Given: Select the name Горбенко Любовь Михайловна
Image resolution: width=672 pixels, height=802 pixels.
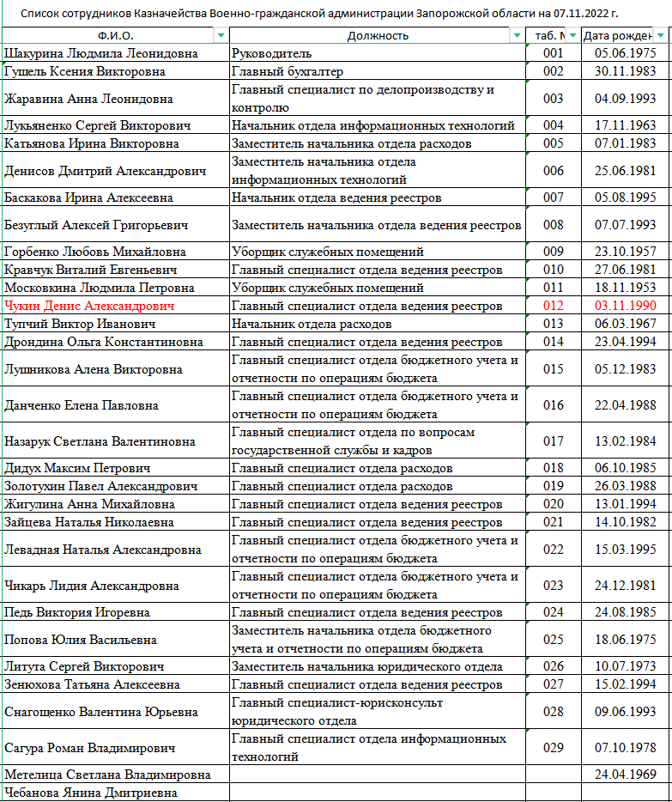Looking at the screenshot, I should point(94,252).
